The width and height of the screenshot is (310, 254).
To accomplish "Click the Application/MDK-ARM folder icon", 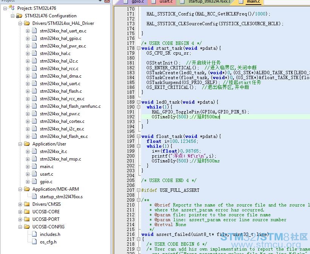I will click(x=27, y=189).
